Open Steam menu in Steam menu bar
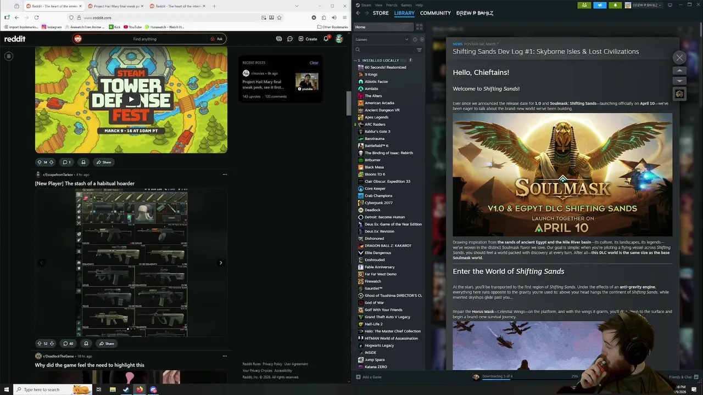This screenshot has width=703, height=395. tap(366, 5)
